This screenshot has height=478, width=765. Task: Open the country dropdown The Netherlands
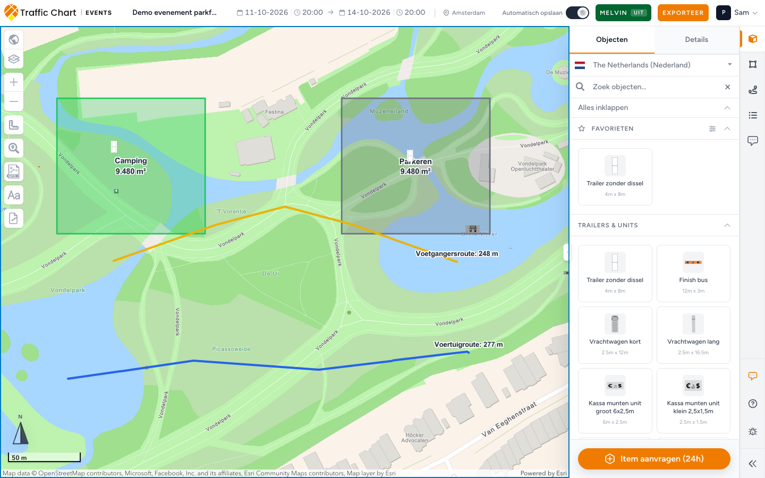pos(654,65)
